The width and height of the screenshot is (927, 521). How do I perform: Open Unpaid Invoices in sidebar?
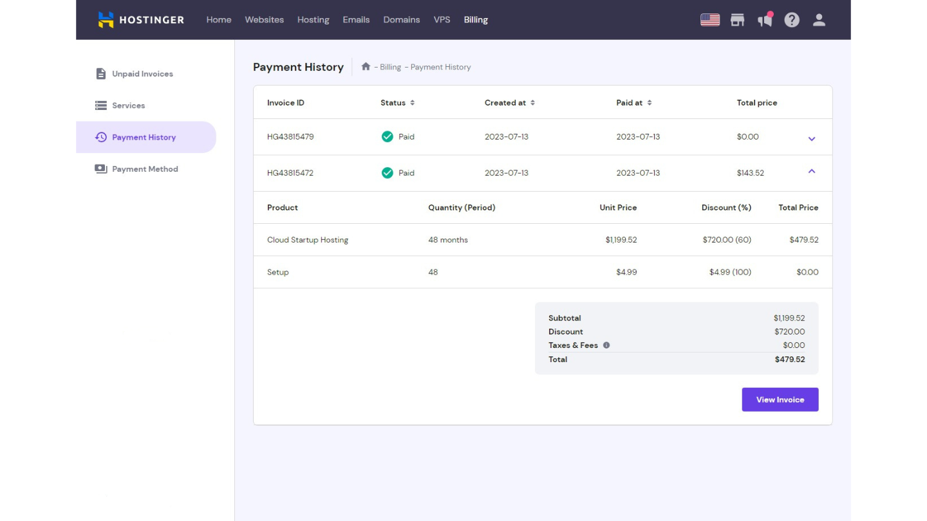click(x=142, y=74)
